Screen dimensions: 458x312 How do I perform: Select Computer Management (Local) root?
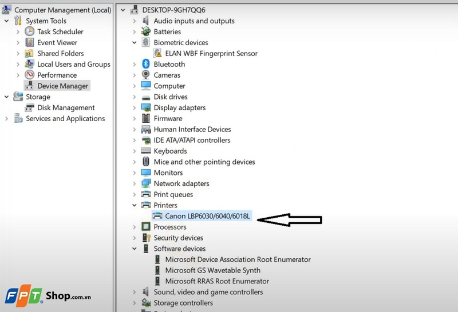63,10
